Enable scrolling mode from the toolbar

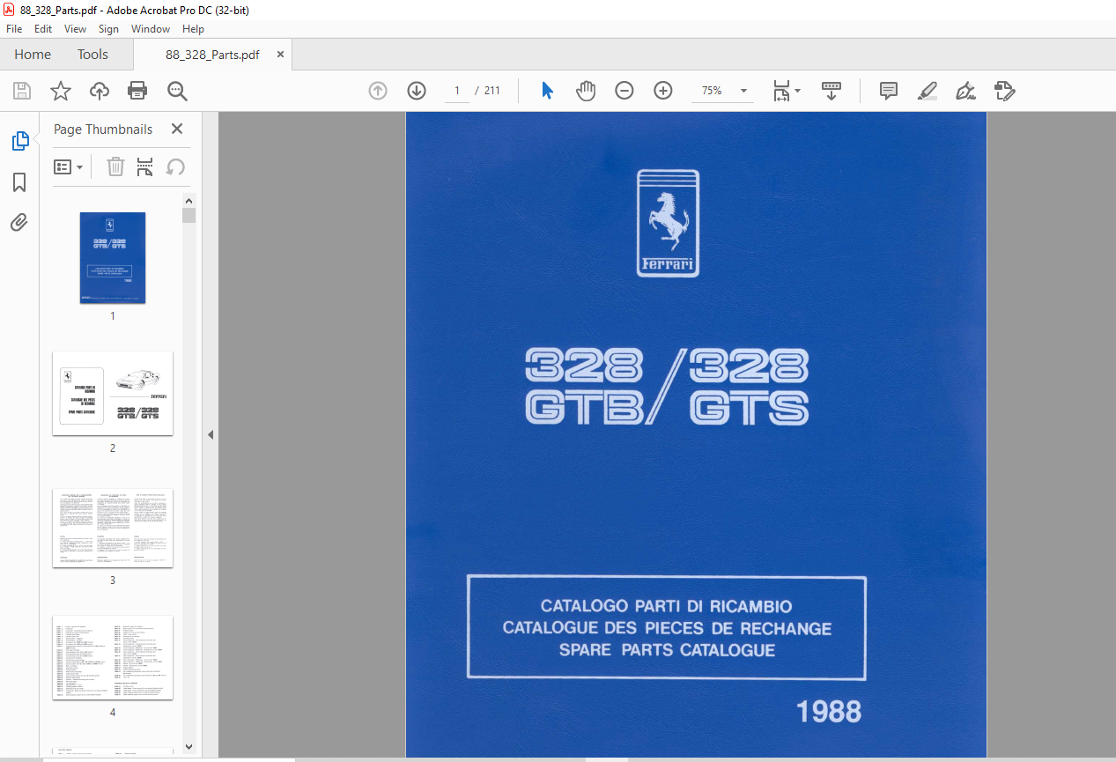[831, 91]
